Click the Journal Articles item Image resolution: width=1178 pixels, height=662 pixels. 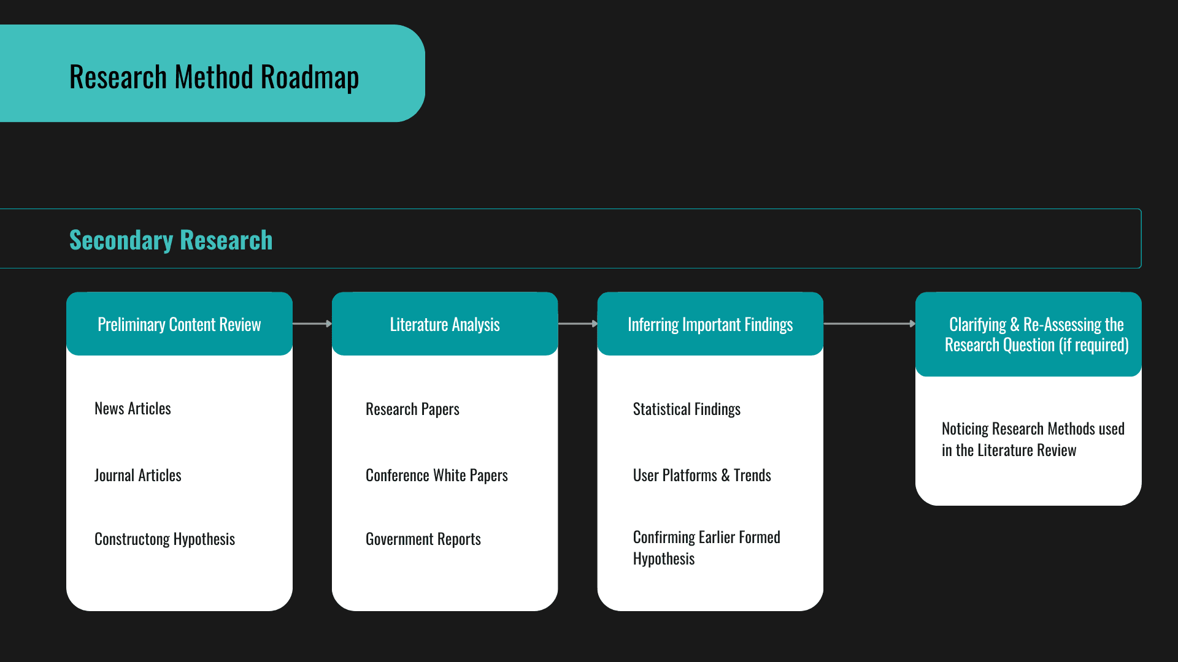(x=137, y=476)
